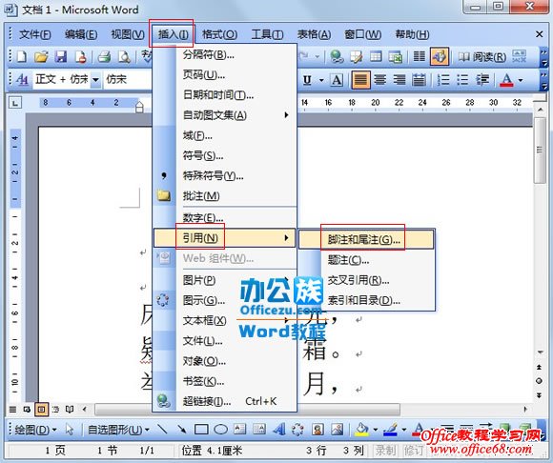Toggle numbered list
Viewport: 553px width, 463px height.
tap(443, 80)
